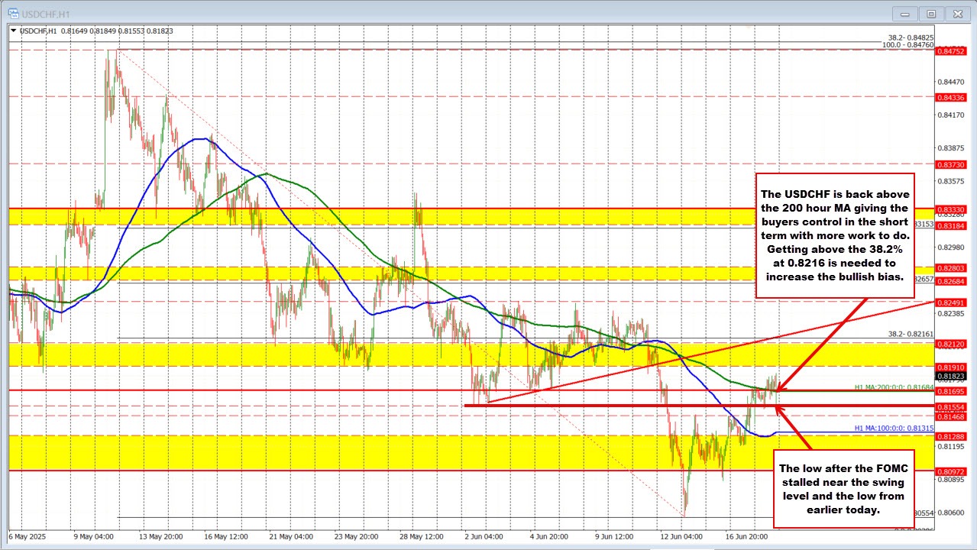Click the current price tag 0.81823
The height and width of the screenshot is (550, 977).
click(950, 376)
